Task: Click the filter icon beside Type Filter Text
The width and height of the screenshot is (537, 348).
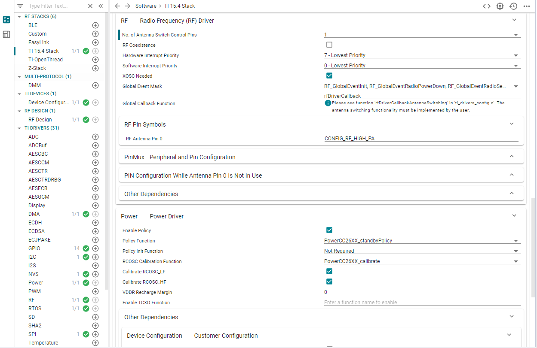Action: pos(20,6)
